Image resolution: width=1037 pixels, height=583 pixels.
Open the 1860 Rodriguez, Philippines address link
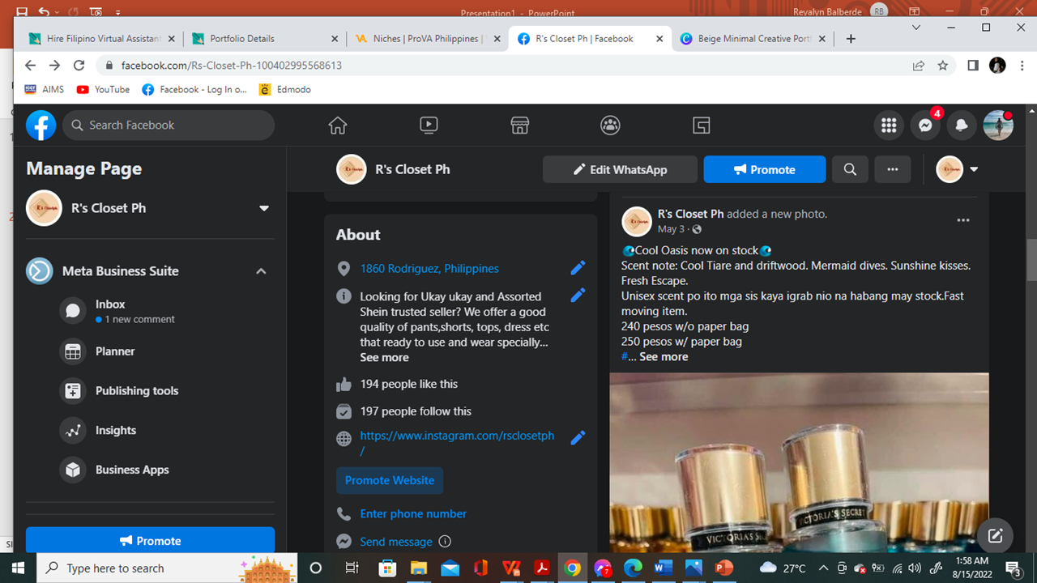pyautogui.click(x=429, y=268)
